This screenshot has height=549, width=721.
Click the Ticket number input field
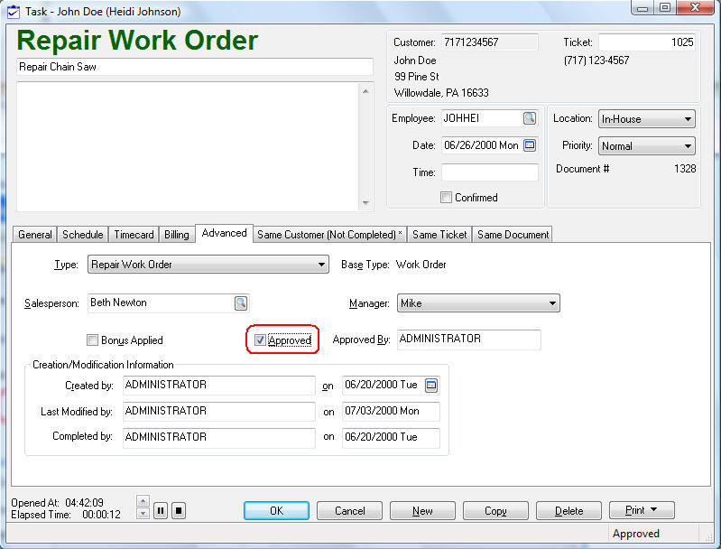click(x=646, y=42)
